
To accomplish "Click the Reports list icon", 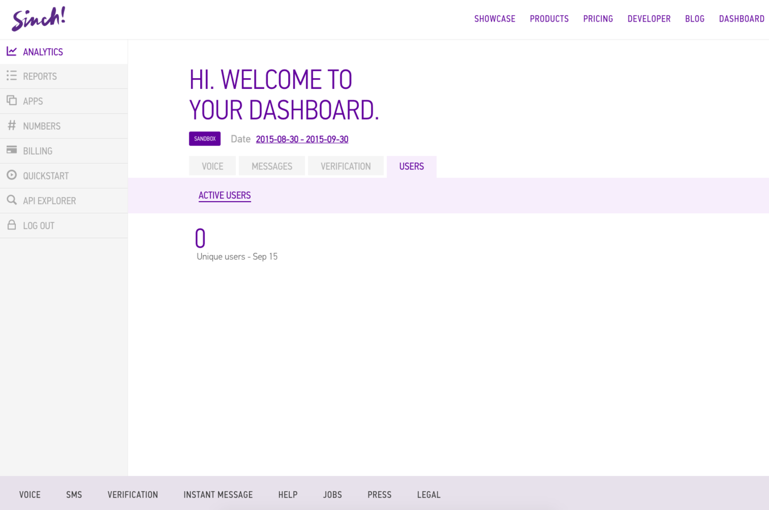I will click(x=11, y=76).
